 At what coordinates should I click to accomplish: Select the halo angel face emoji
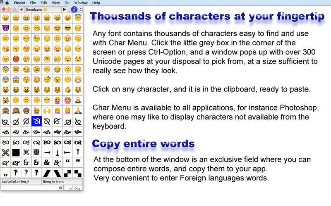pyautogui.click(x=78, y=18)
